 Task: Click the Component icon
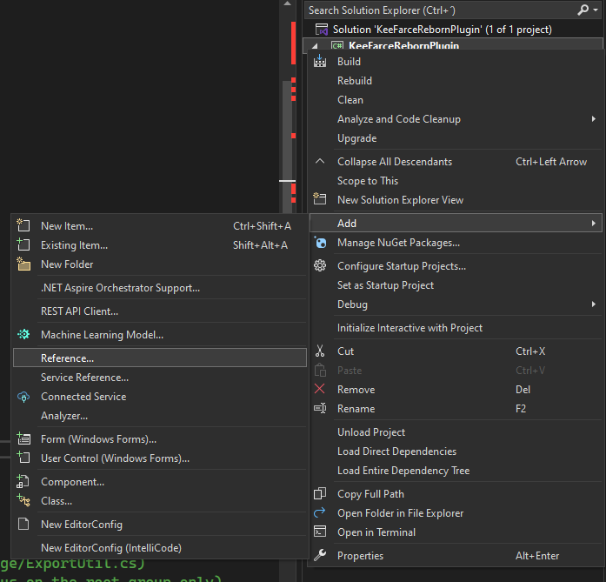[x=23, y=481]
